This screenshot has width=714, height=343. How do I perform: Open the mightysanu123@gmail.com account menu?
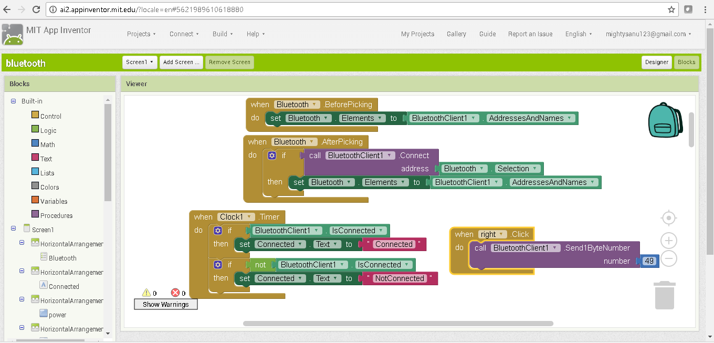tap(648, 34)
